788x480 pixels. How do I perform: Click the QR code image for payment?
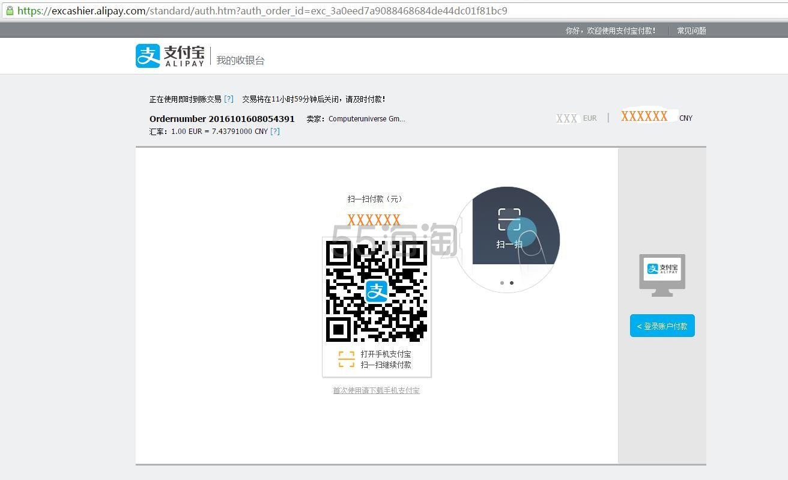click(377, 291)
